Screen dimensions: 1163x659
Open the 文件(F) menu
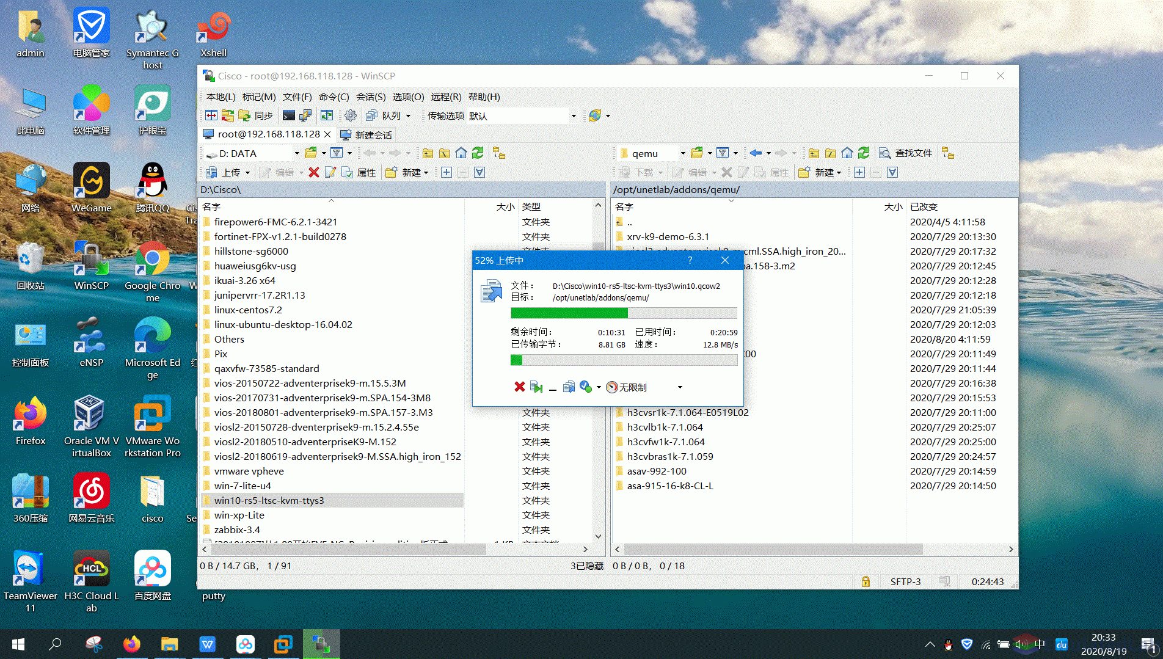click(x=297, y=97)
